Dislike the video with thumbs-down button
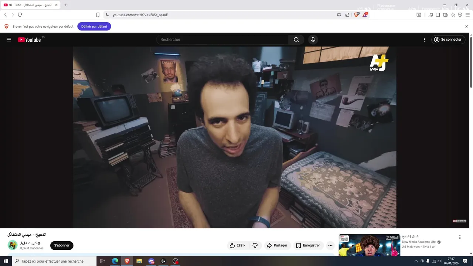Image resolution: width=473 pixels, height=266 pixels. pyautogui.click(x=255, y=245)
